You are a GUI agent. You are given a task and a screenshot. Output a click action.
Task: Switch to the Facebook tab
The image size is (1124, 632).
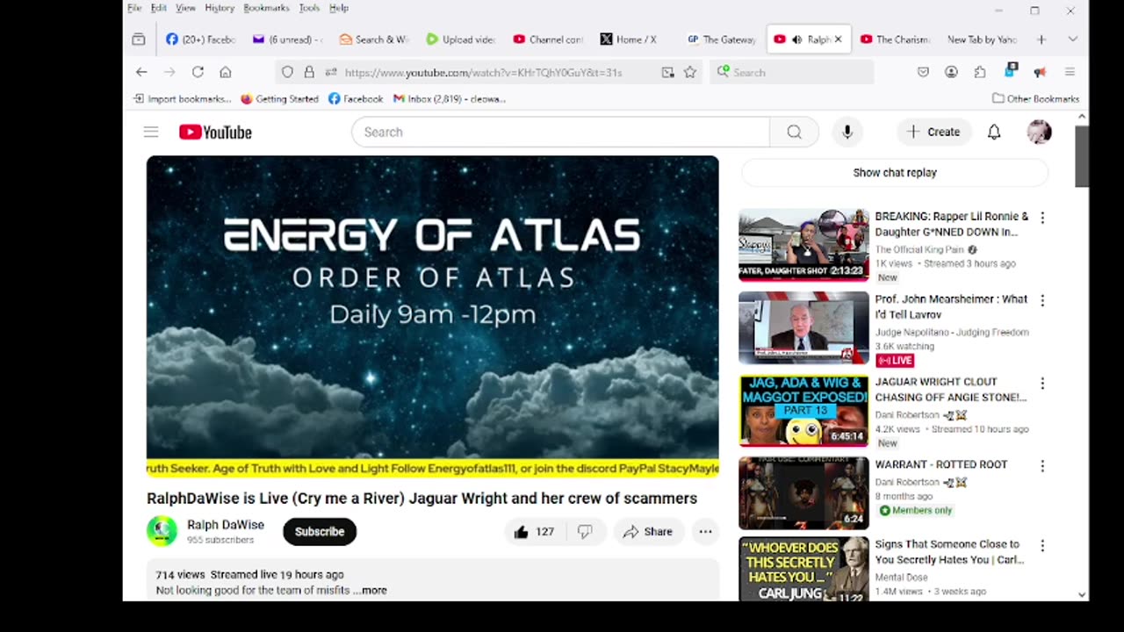[x=200, y=39]
